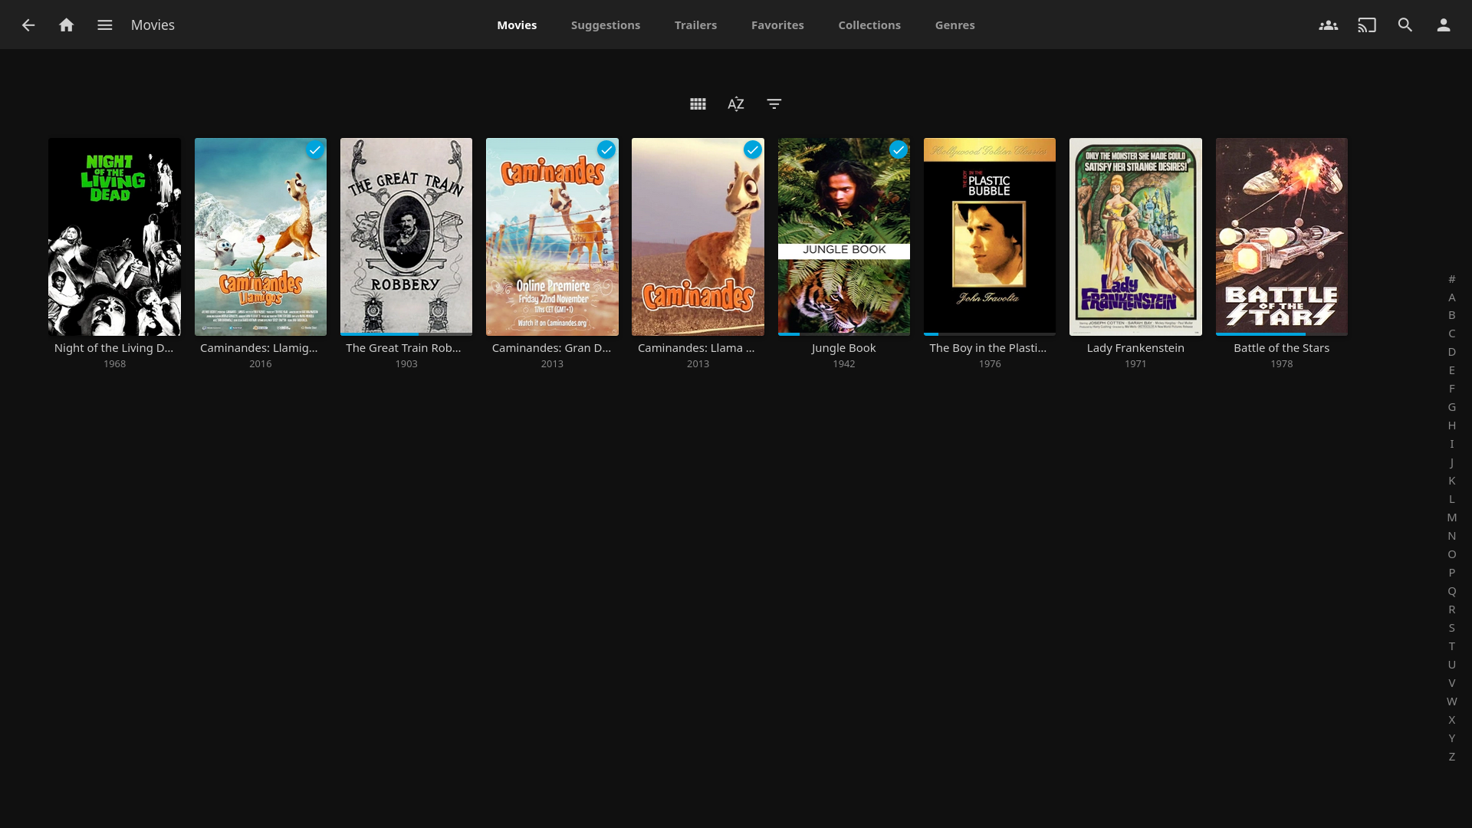Switch poster layout with the grid view icon
Viewport: 1472px width, 828px height.
pos(698,103)
